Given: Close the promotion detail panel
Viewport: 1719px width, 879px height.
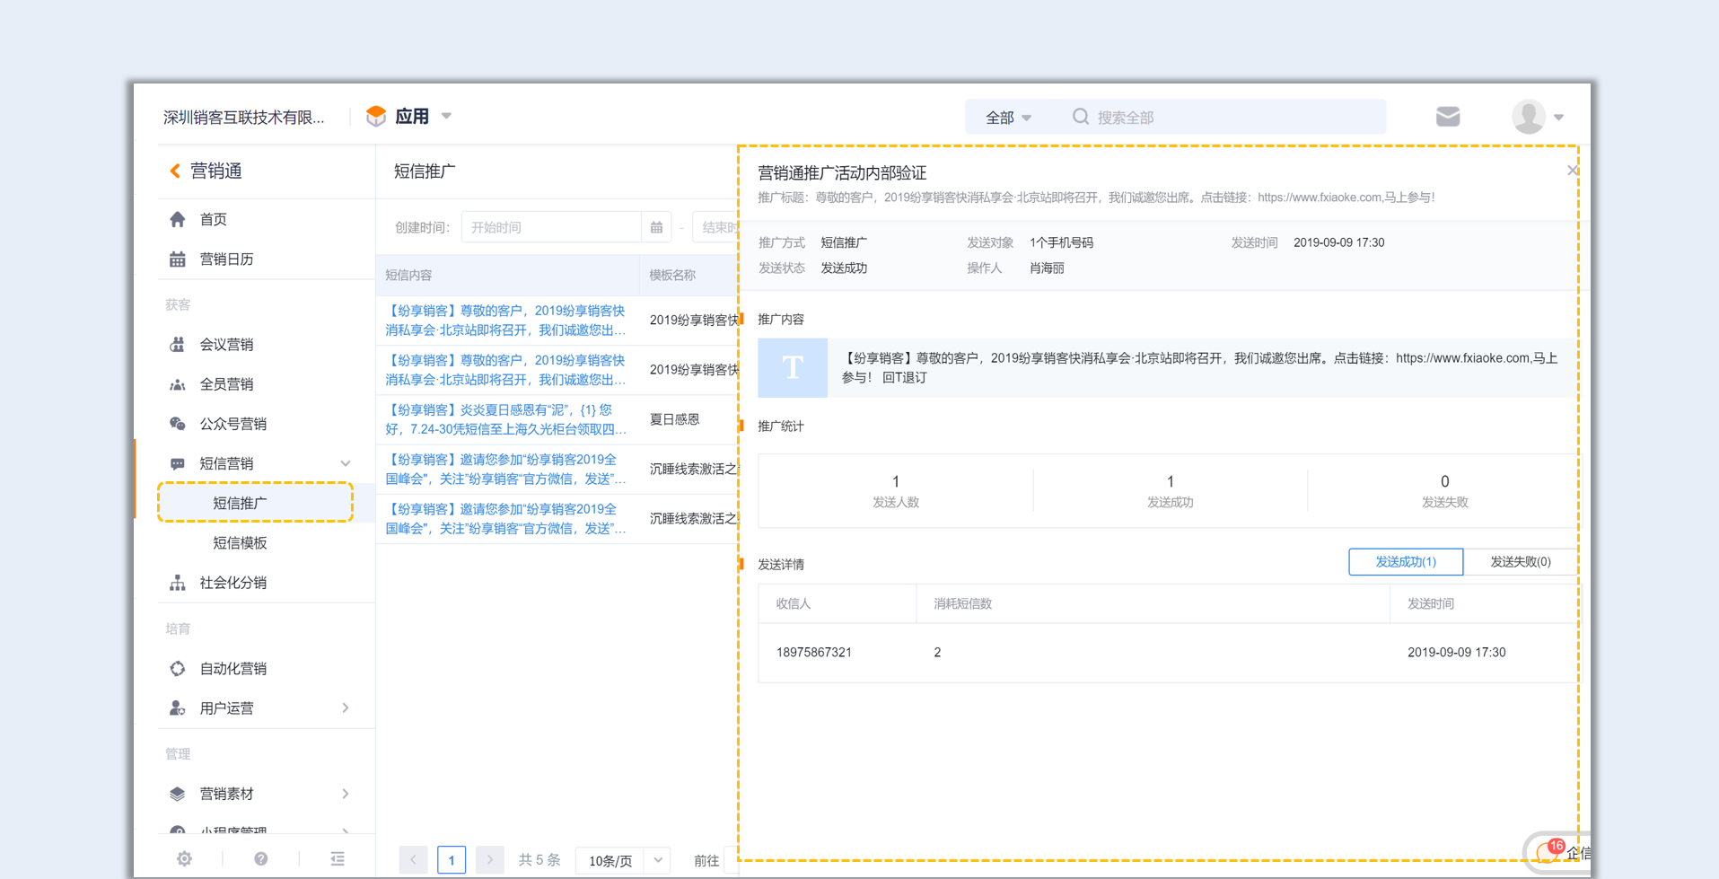Looking at the screenshot, I should [x=1572, y=170].
